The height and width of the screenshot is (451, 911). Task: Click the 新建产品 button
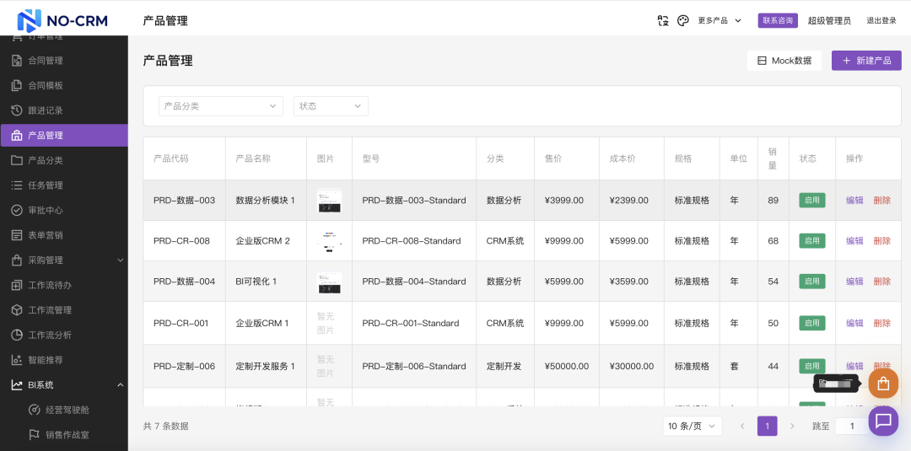(866, 61)
